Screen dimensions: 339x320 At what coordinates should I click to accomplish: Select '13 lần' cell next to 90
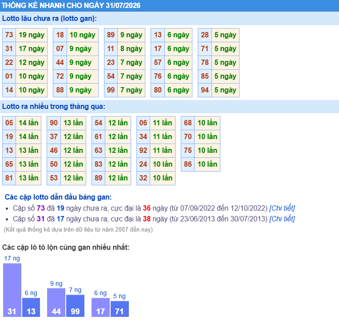point(73,123)
